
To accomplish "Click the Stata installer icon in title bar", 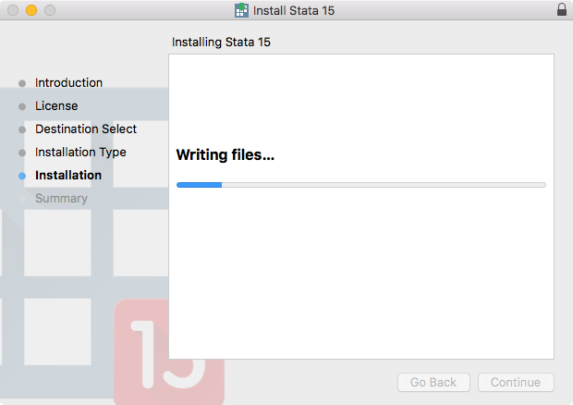I will pyautogui.click(x=241, y=10).
